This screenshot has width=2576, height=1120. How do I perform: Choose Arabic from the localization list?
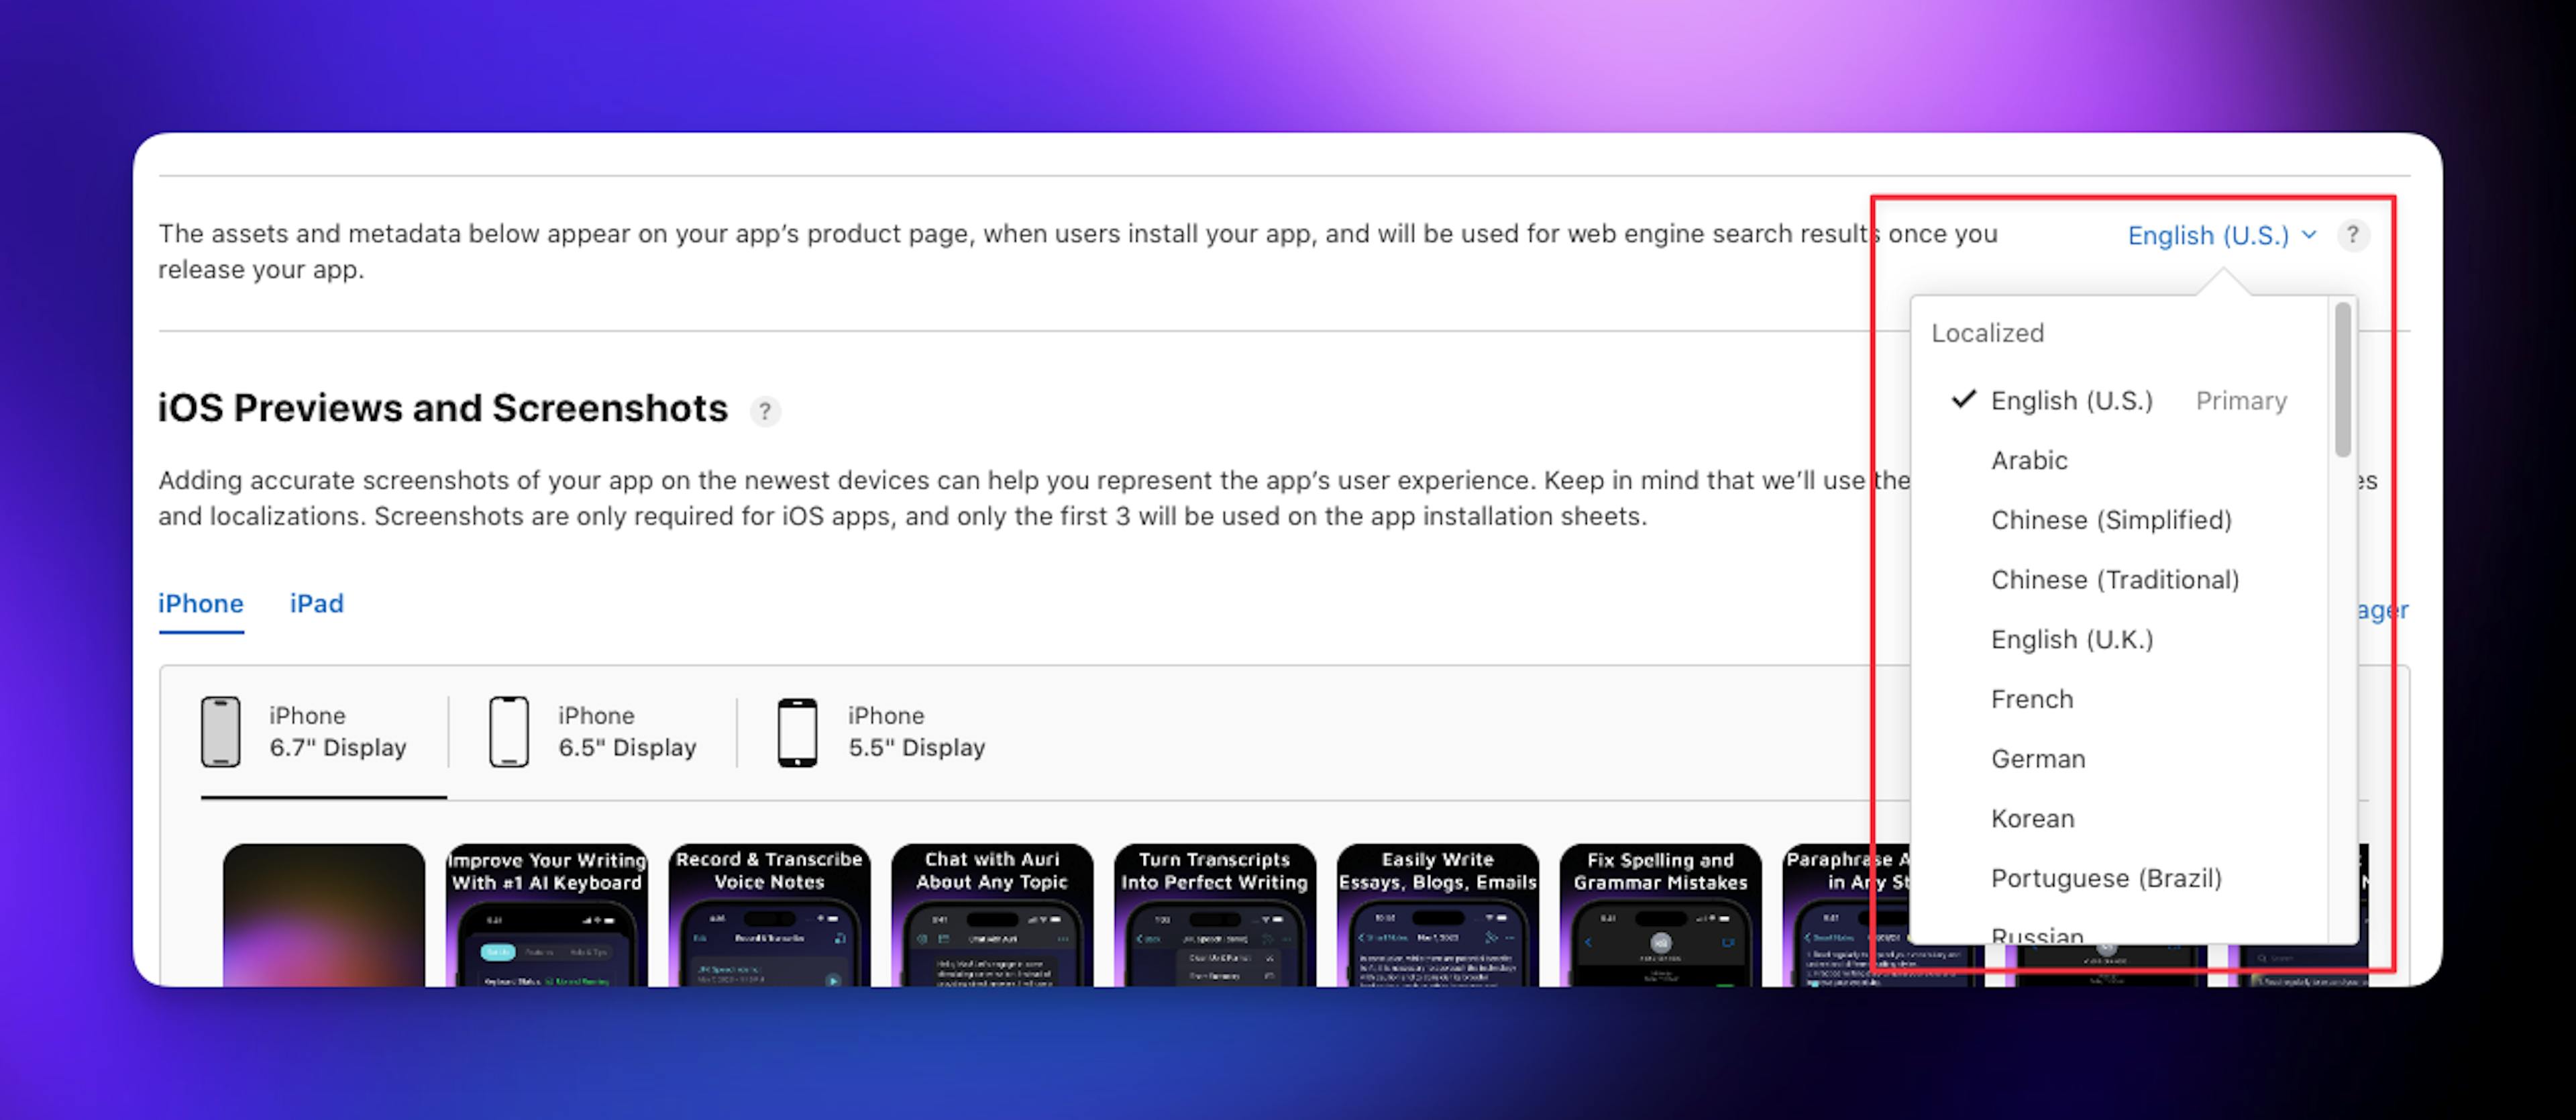[x=2029, y=460]
